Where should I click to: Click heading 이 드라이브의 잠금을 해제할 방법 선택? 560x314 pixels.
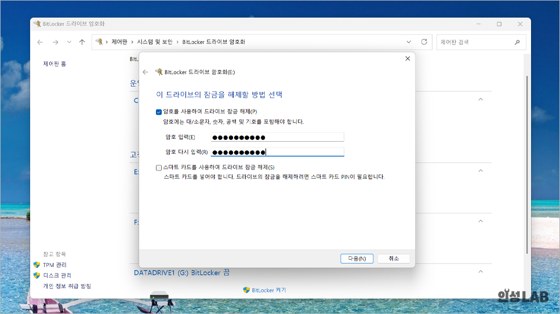click(219, 94)
